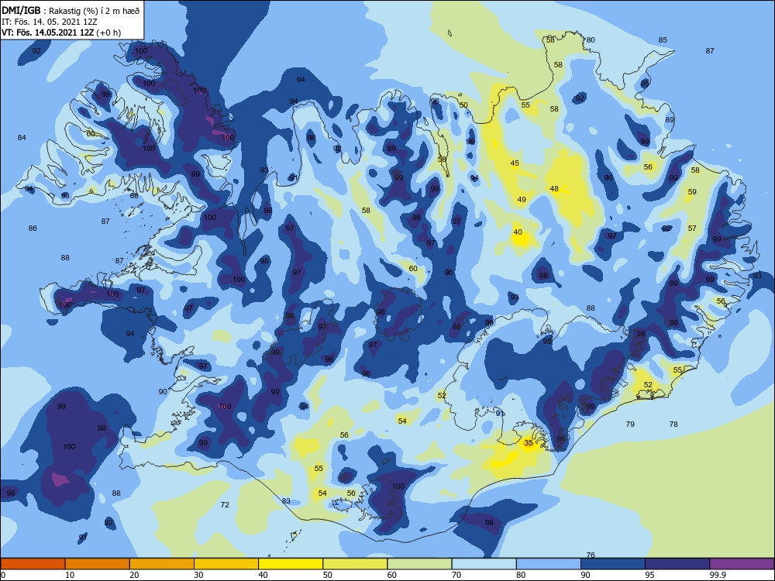
Task: Click the map humidity value '57'
Action: click(x=692, y=229)
